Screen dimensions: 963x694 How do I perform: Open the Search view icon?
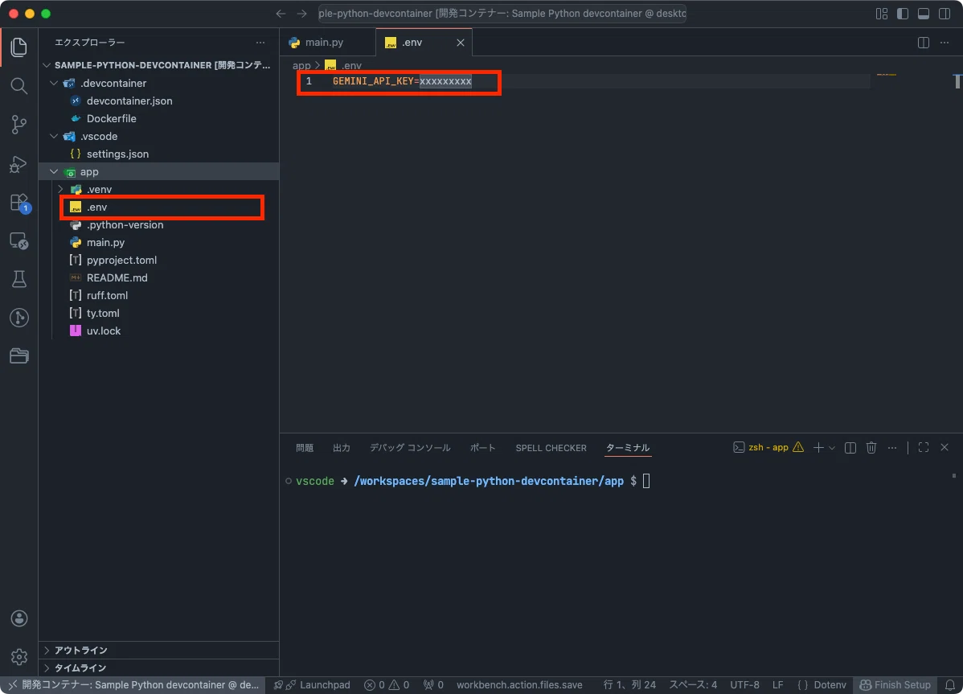tap(19, 86)
